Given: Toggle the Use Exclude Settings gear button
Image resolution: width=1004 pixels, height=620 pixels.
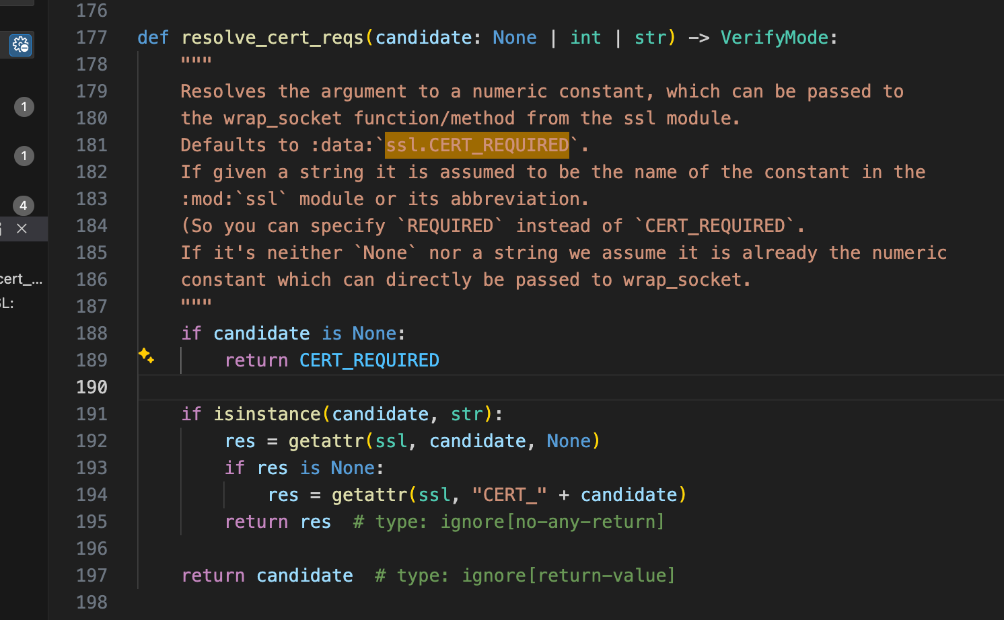Looking at the screenshot, I should click(21, 45).
